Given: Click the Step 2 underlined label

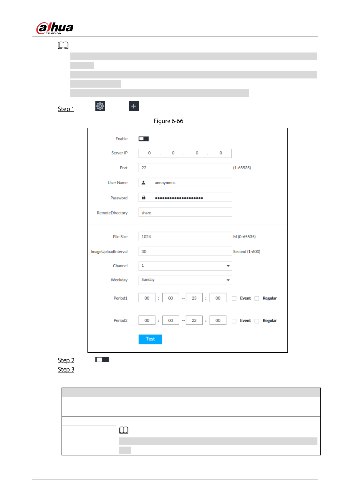Looking at the screenshot, I should (x=66, y=360).
